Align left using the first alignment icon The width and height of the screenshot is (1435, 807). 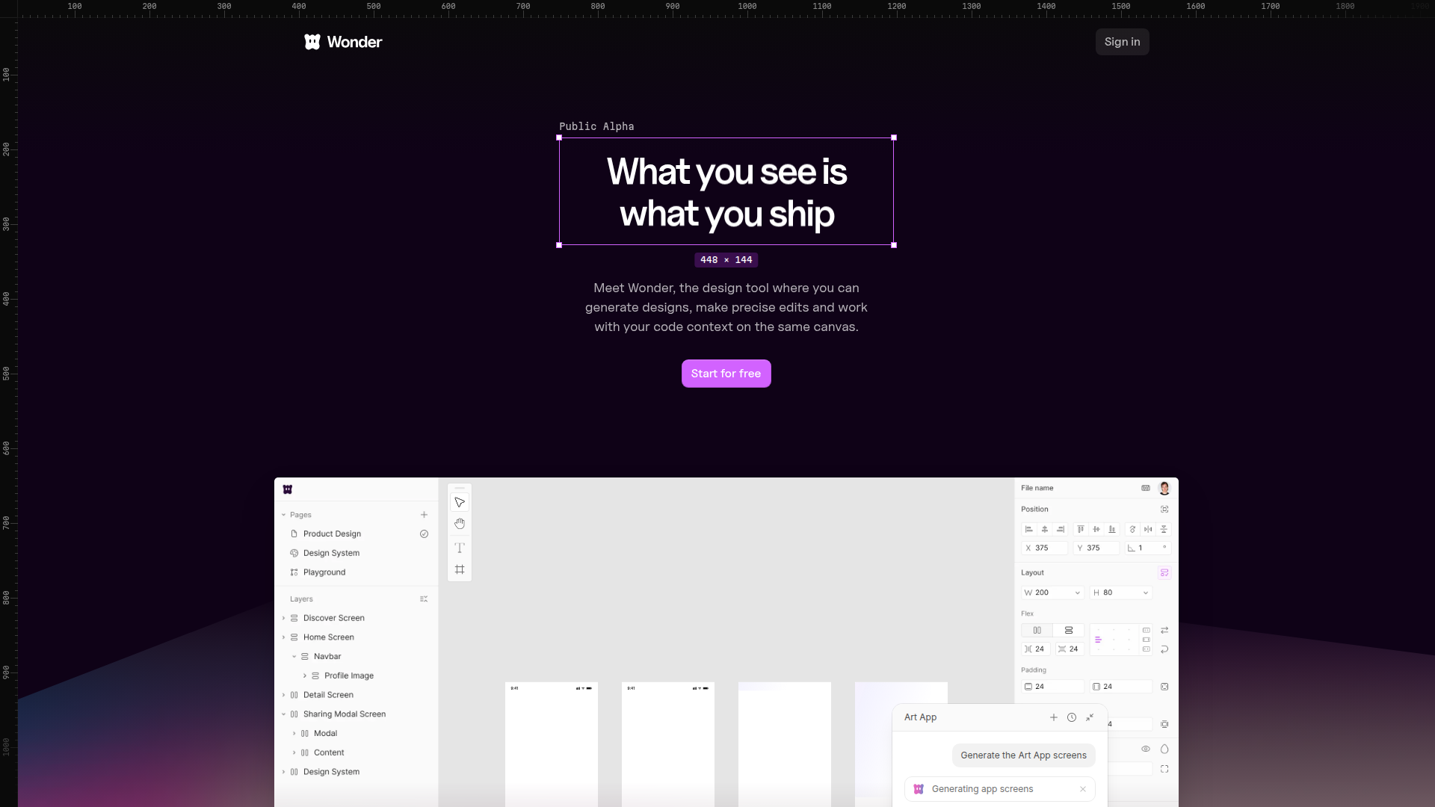pos(1029,529)
